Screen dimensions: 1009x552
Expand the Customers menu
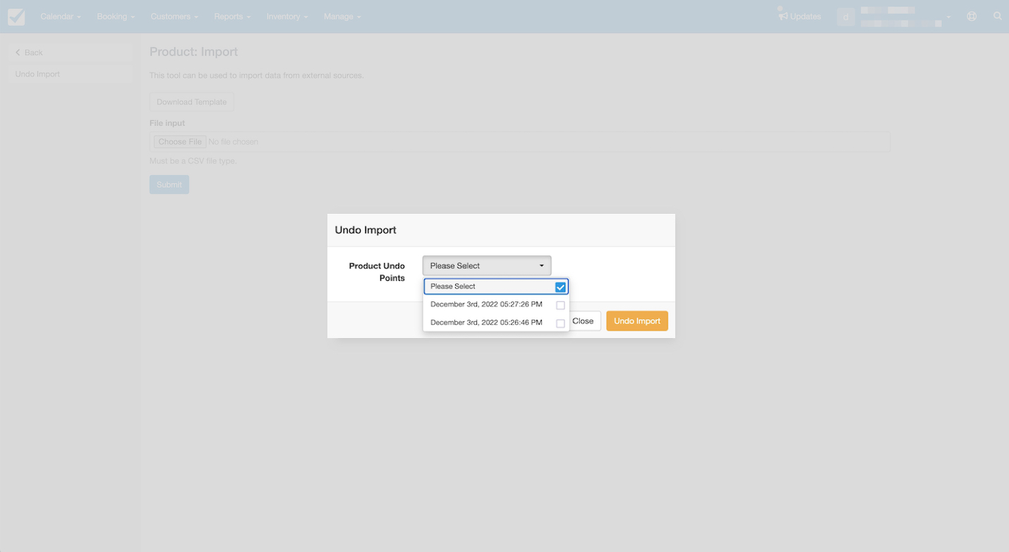click(174, 16)
